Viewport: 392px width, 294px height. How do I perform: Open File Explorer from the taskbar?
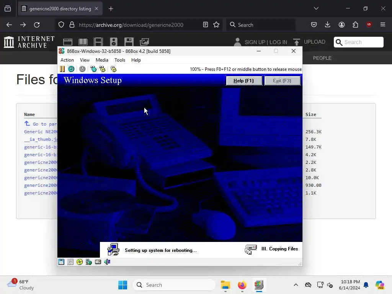[x=225, y=285]
